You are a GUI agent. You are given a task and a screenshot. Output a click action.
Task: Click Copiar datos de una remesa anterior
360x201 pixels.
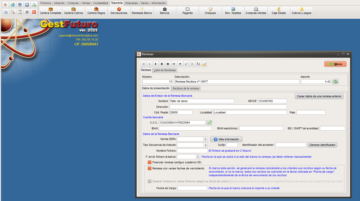[x=319, y=96]
